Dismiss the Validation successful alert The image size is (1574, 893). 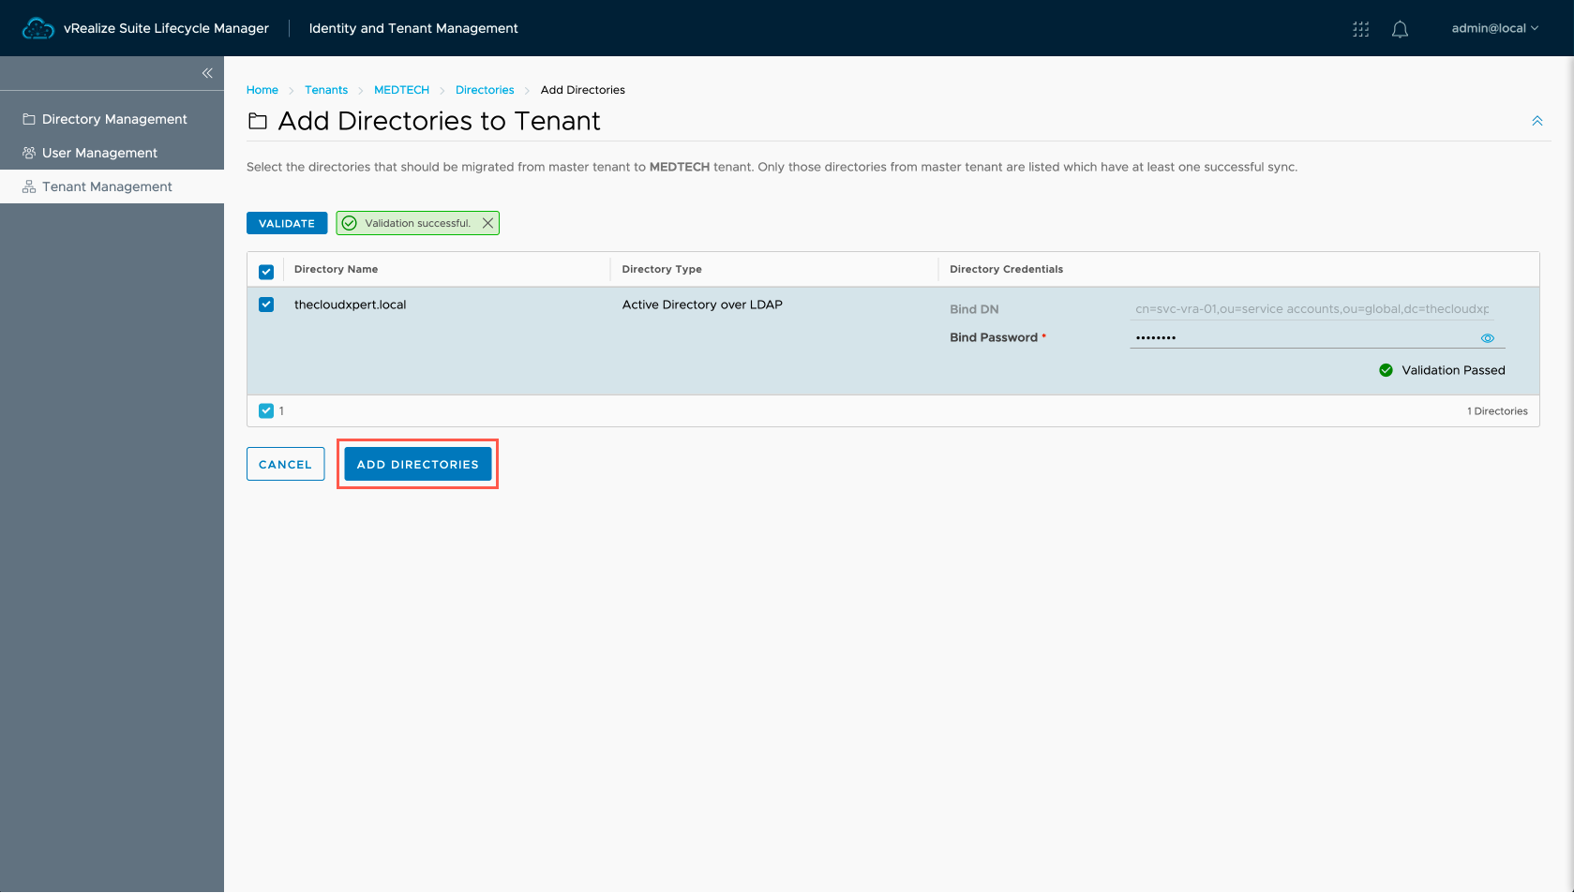pos(487,223)
